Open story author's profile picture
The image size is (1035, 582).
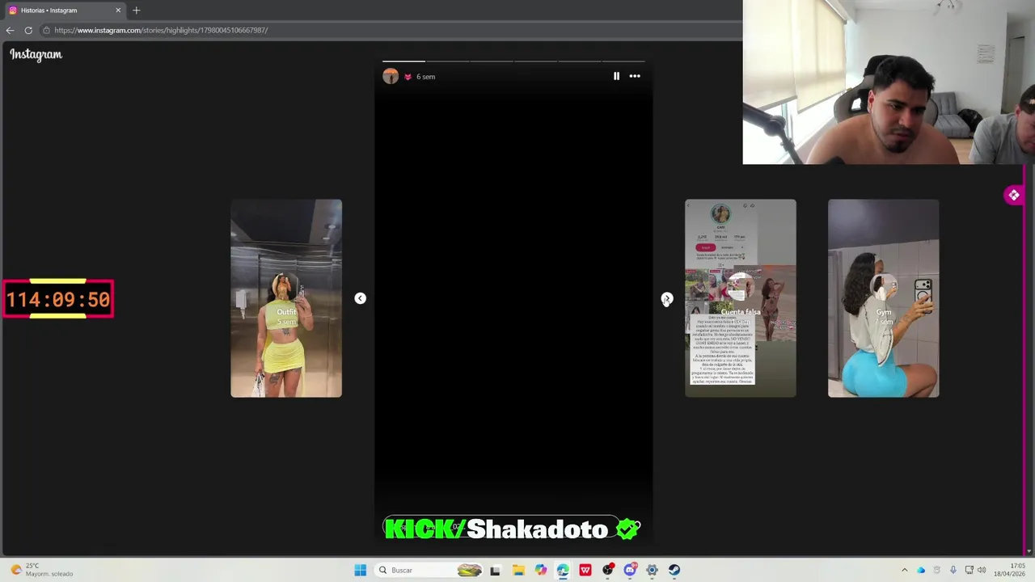click(x=391, y=76)
